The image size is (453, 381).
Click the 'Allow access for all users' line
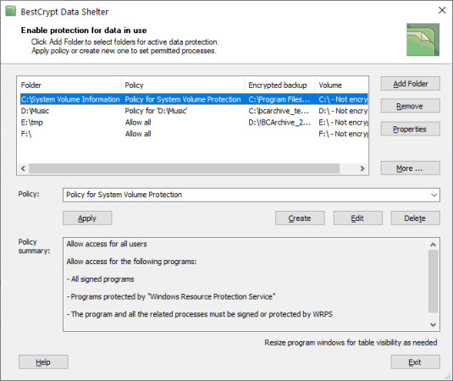pos(107,244)
